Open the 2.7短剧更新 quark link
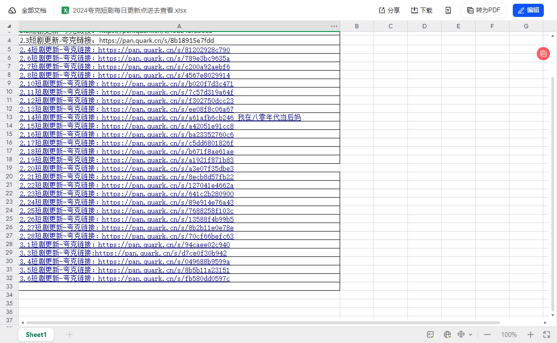The image size is (557, 343). [125, 67]
